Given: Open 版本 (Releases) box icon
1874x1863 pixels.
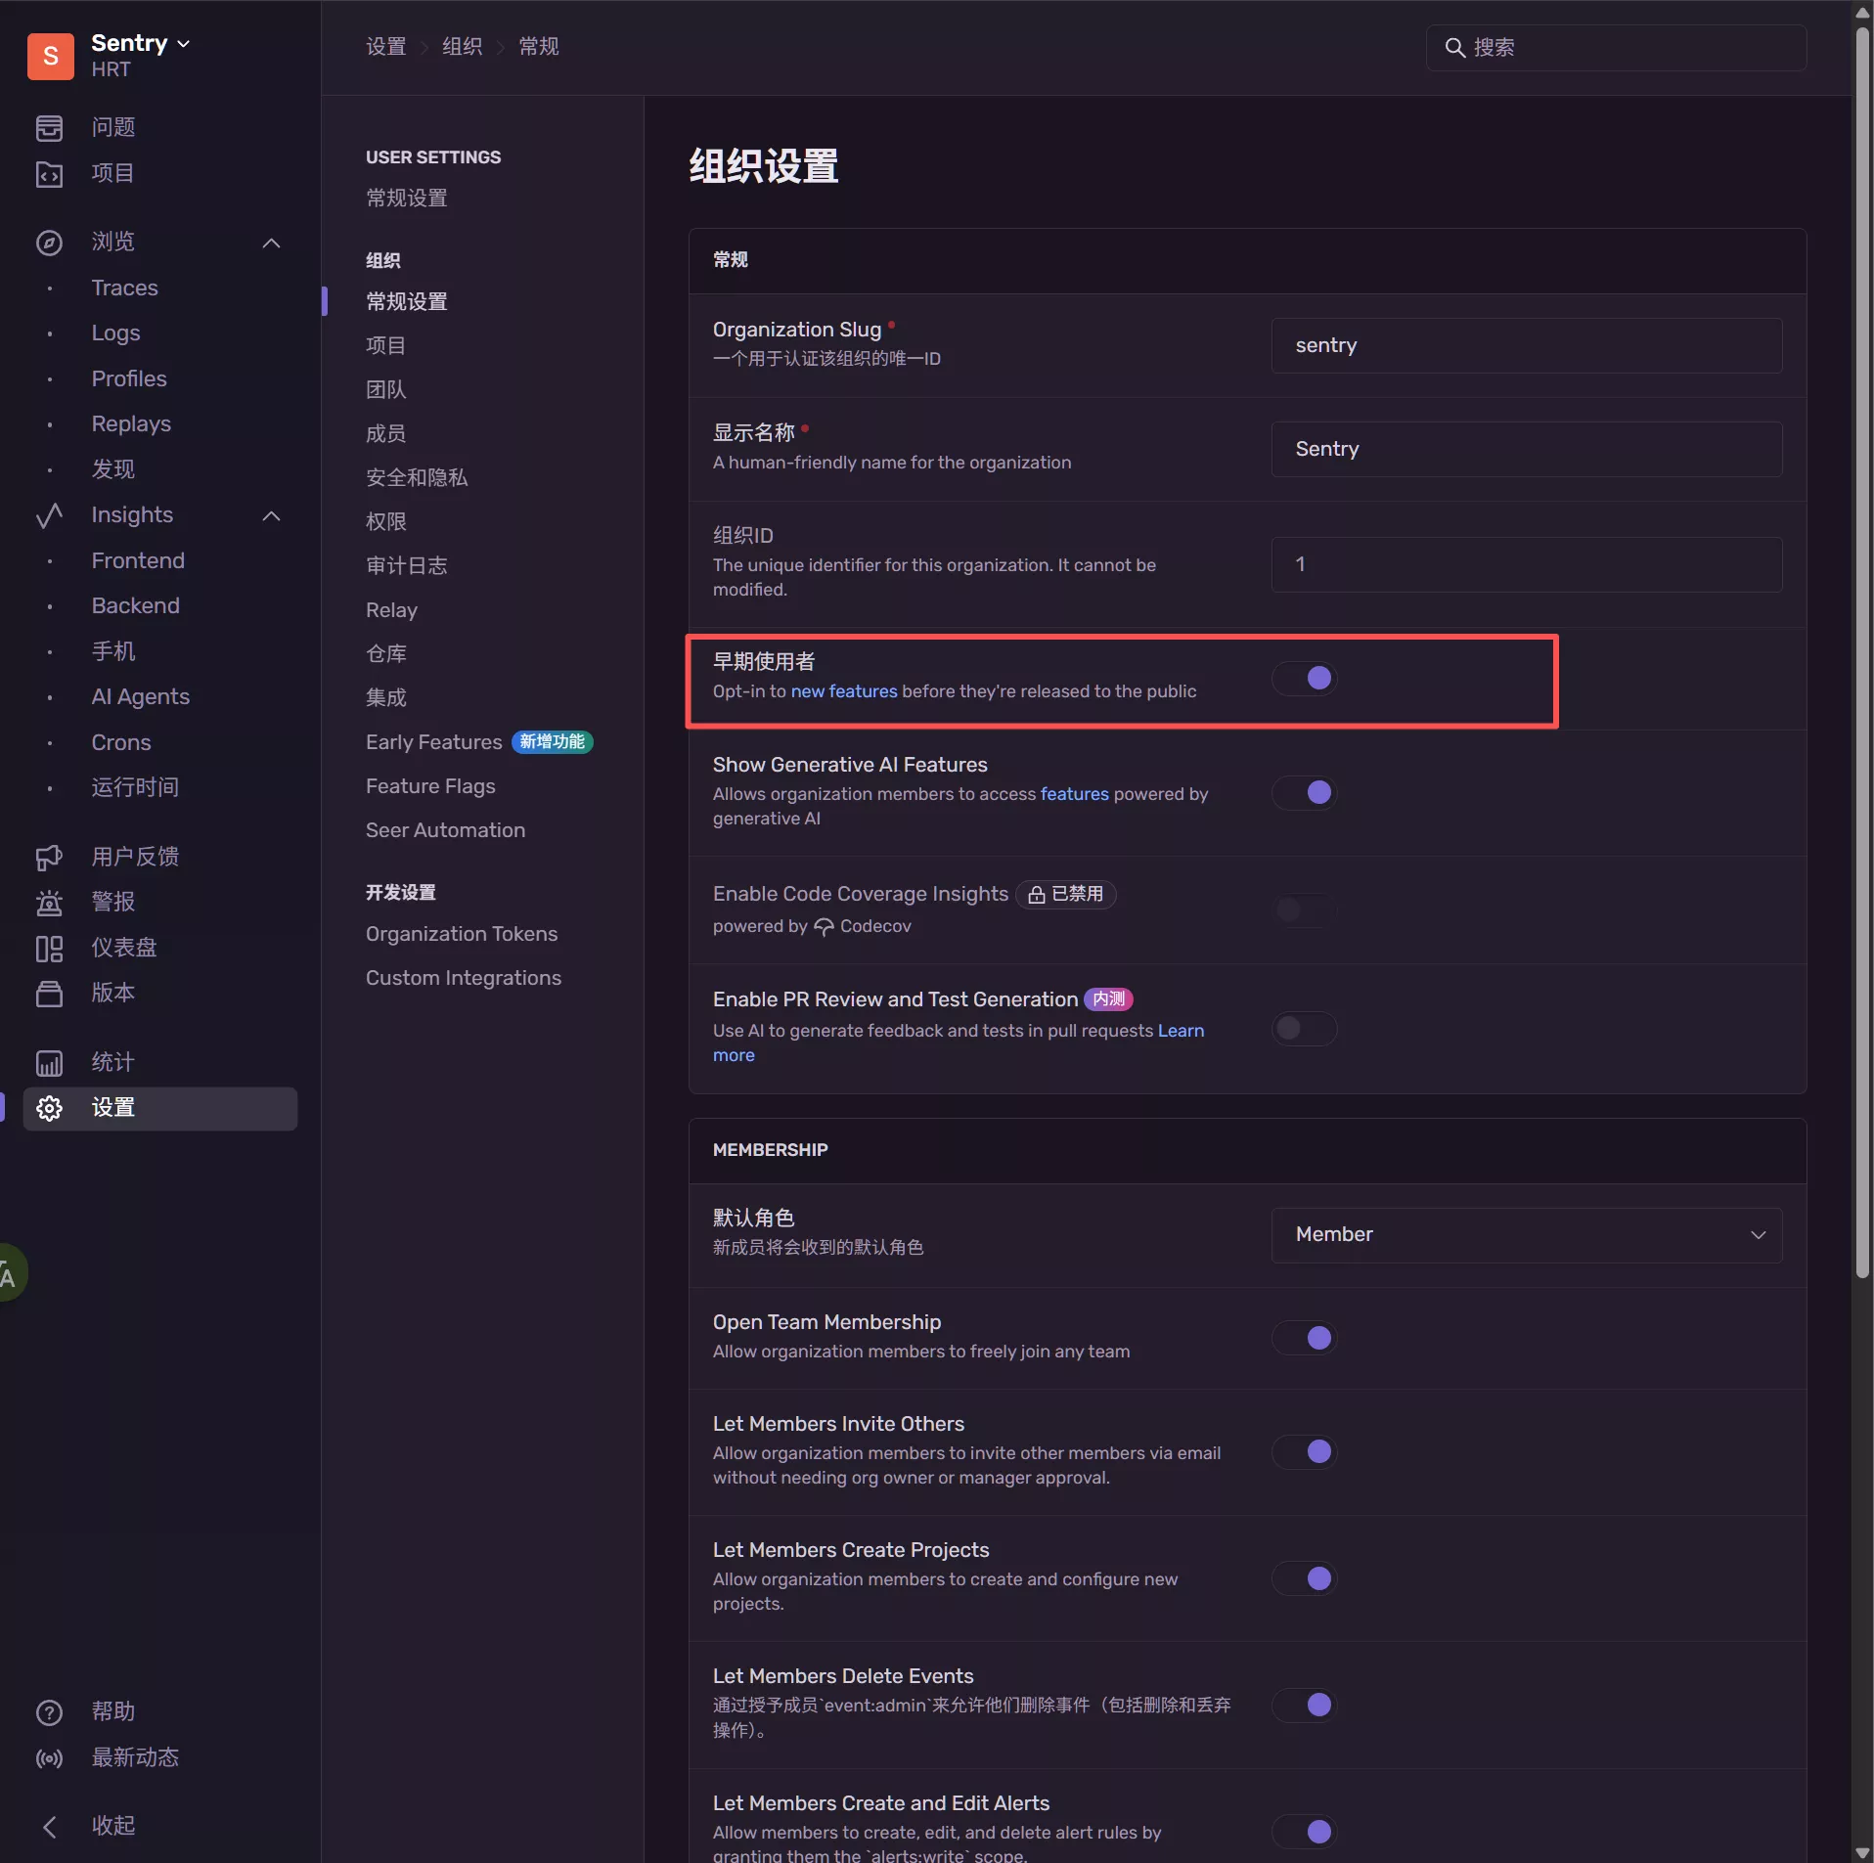Looking at the screenshot, I should point(49,994).
